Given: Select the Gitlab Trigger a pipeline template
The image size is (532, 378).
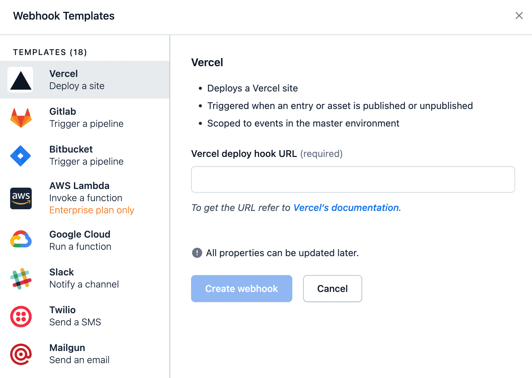Looking at the screenshot, I should [x=86, y=117].
